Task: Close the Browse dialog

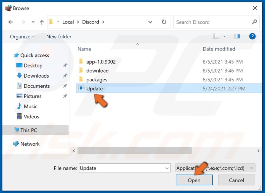Action: pos(255,8)
